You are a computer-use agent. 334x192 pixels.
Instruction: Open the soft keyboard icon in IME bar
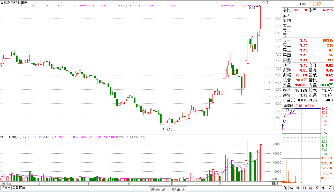tap(173, 189)
